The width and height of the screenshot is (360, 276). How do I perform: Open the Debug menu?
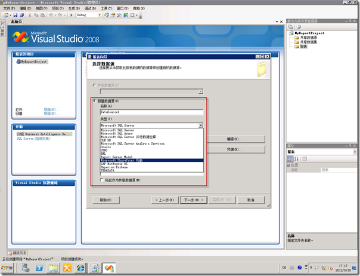[90, 8]
